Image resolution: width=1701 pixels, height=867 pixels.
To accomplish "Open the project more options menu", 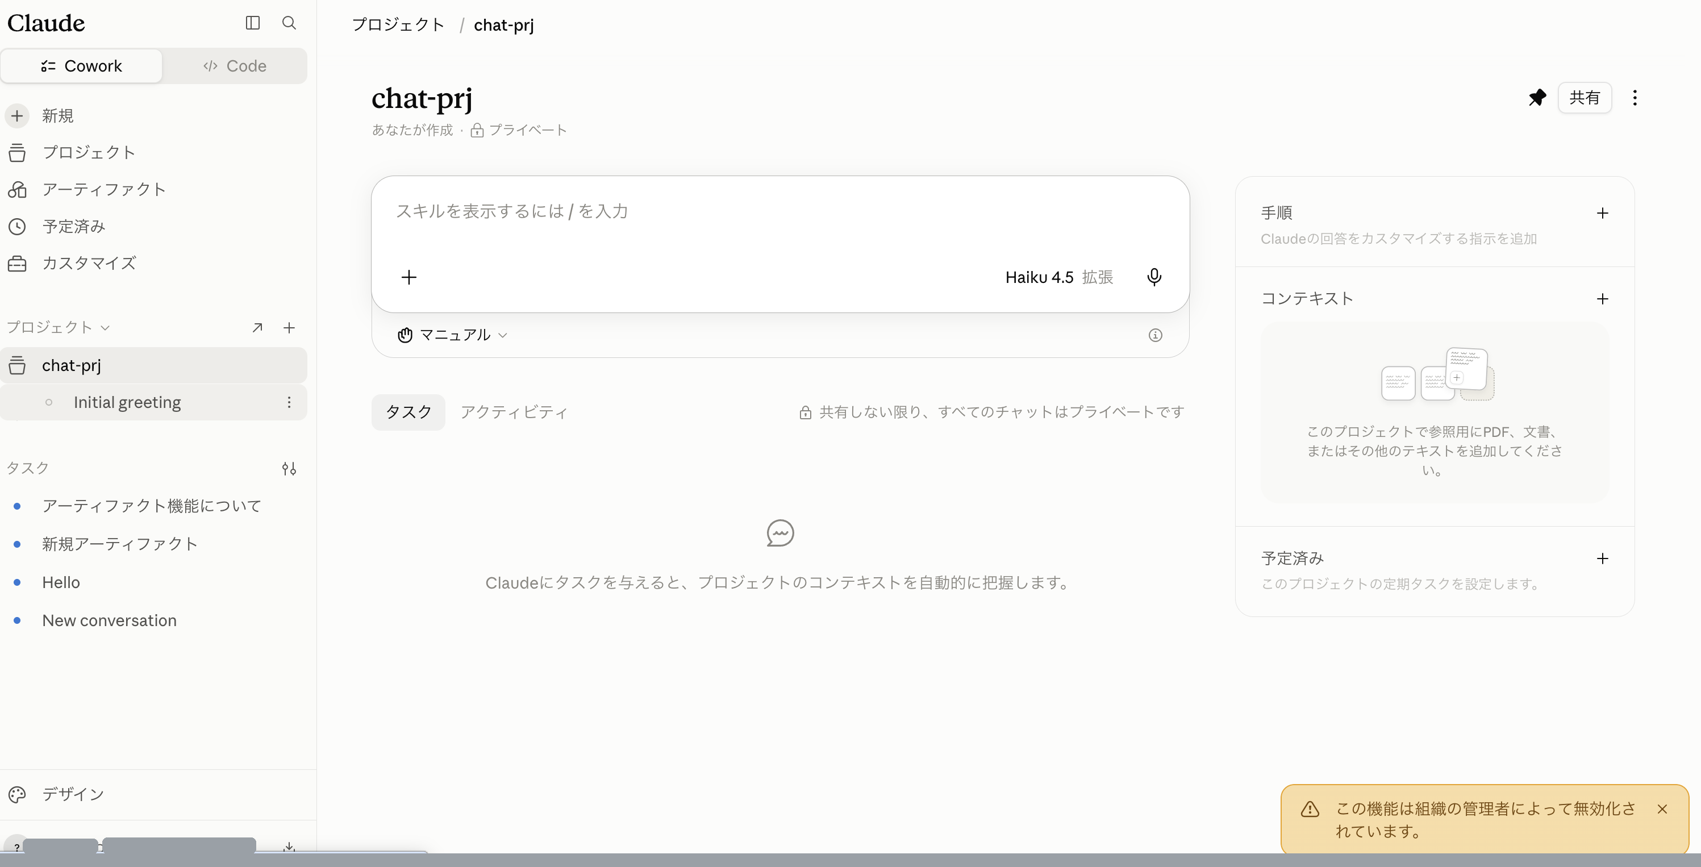I will click(1635, 98).
